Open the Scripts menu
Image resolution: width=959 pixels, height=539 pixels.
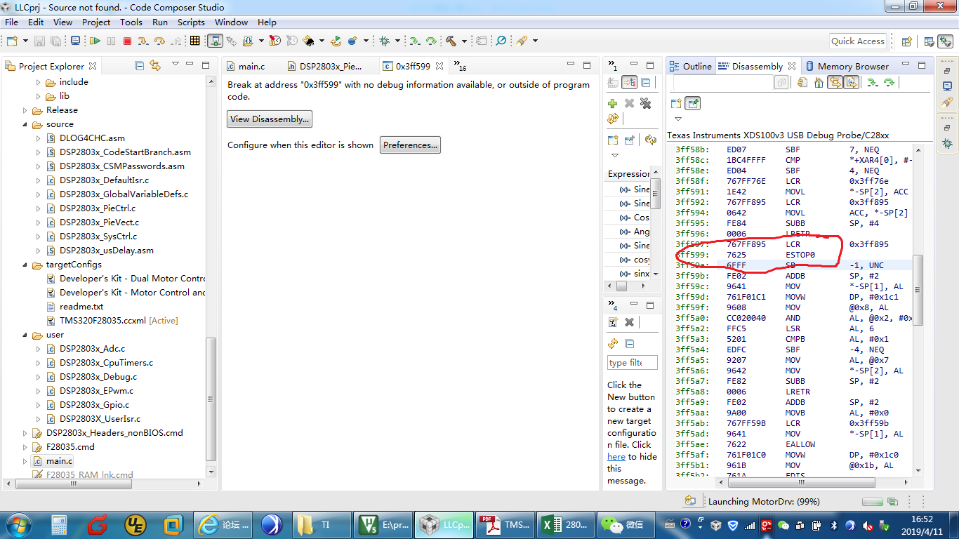point(191,22)
